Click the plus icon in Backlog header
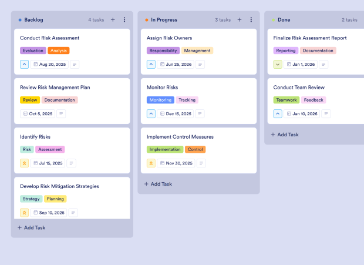Viewport: 364px width, 265px height. [113, 20]
